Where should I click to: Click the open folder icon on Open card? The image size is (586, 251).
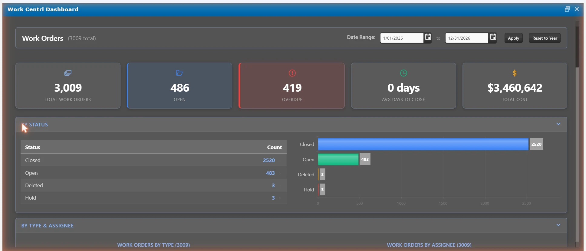tap(179, 73)
